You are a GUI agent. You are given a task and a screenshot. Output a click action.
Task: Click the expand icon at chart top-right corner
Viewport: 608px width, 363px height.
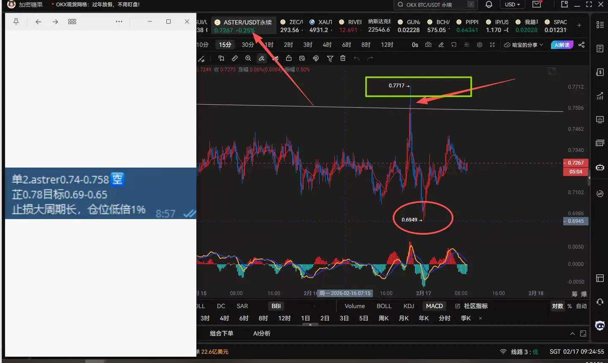click(x=552, y=71)
